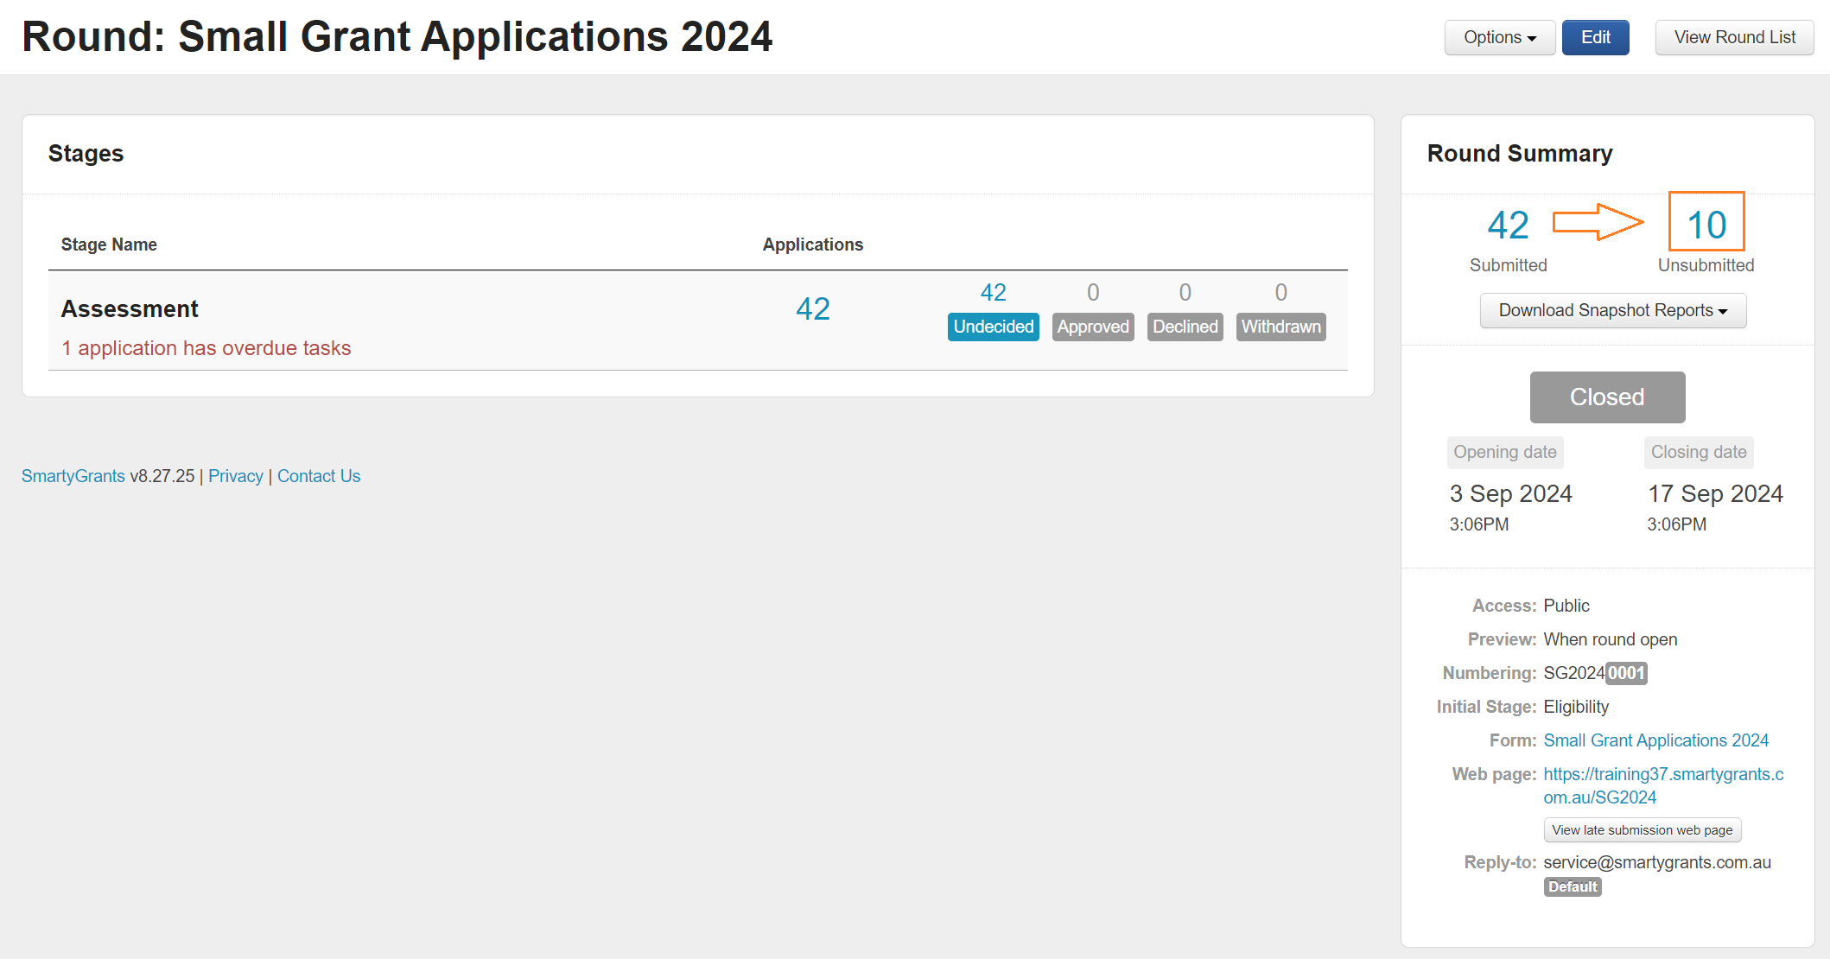Select the Undecided status badge

coord(993,327)
